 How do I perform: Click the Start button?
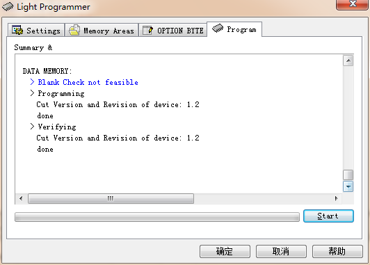(x=328, y=216)
